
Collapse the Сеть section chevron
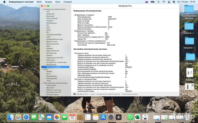[x=43, y=69]
